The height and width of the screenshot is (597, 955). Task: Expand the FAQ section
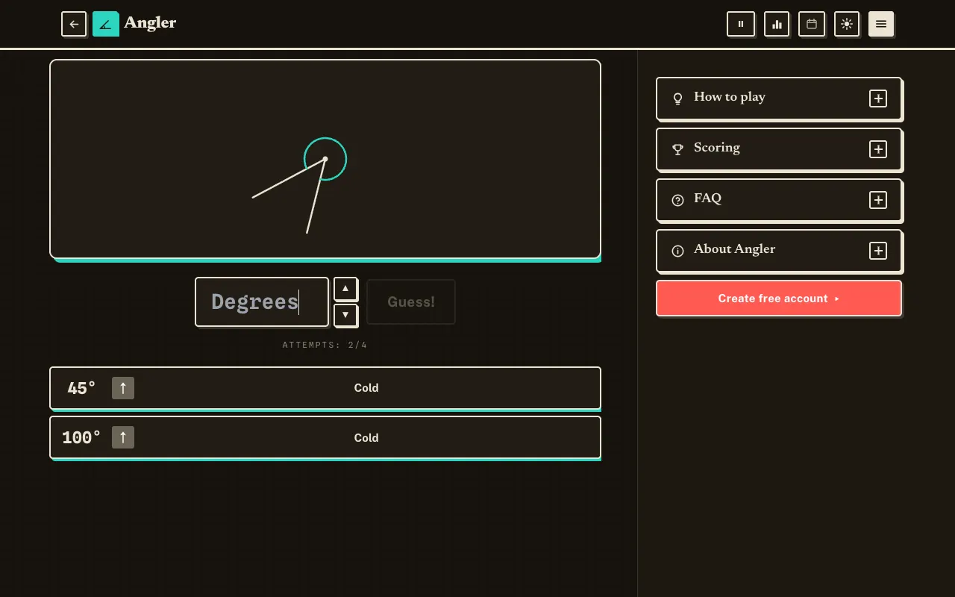779,199
